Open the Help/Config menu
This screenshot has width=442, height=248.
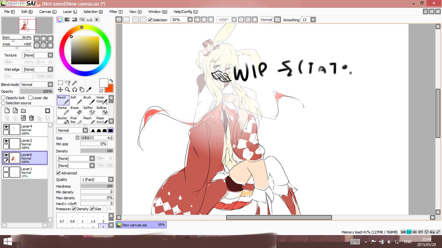pyautogui.click(x=186, y=12)
